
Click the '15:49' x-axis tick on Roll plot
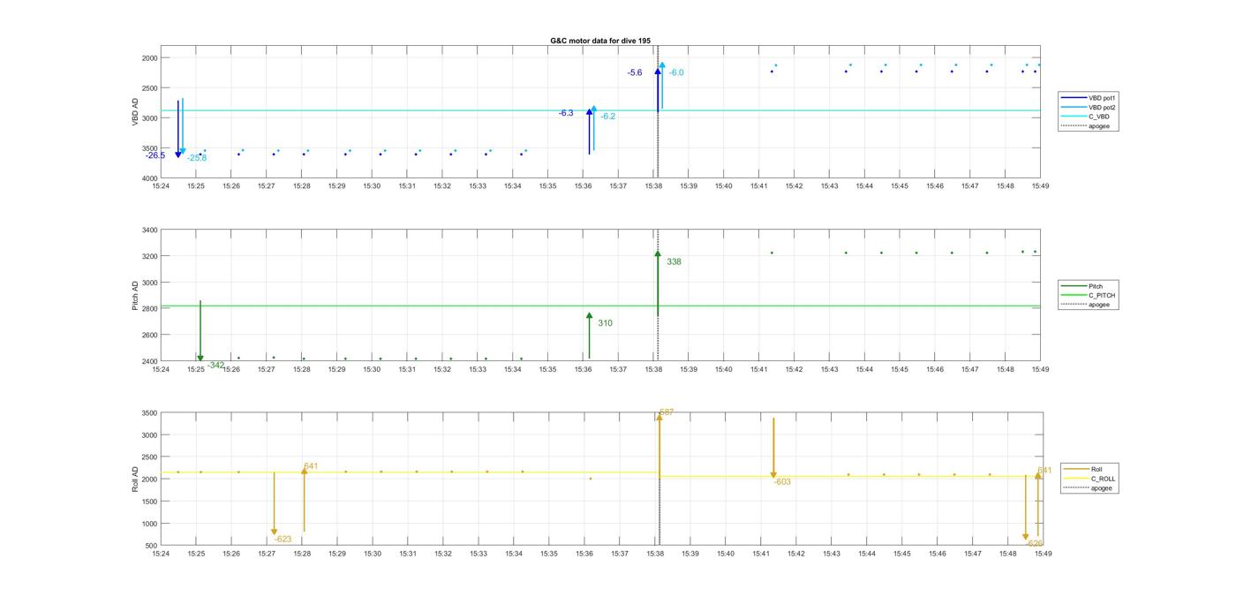[x=1043, y=554]
